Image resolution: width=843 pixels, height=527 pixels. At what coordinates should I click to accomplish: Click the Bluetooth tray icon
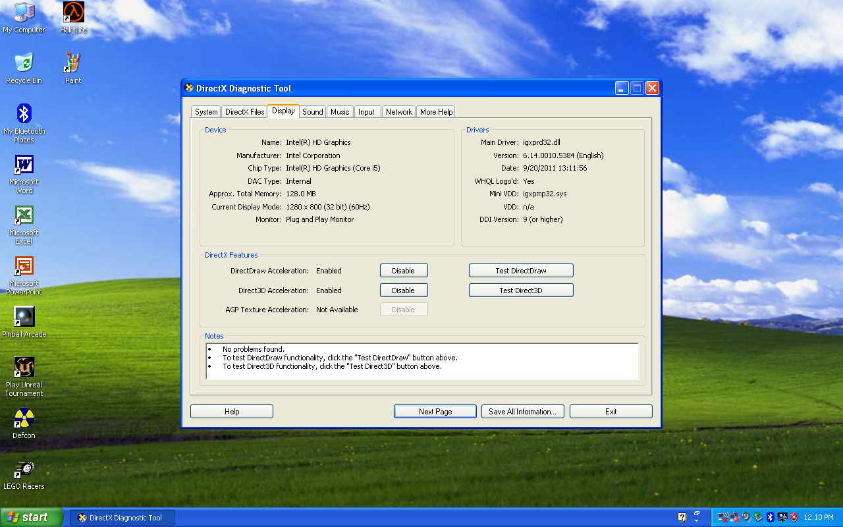pyautogui.click(x=771, y=517)
